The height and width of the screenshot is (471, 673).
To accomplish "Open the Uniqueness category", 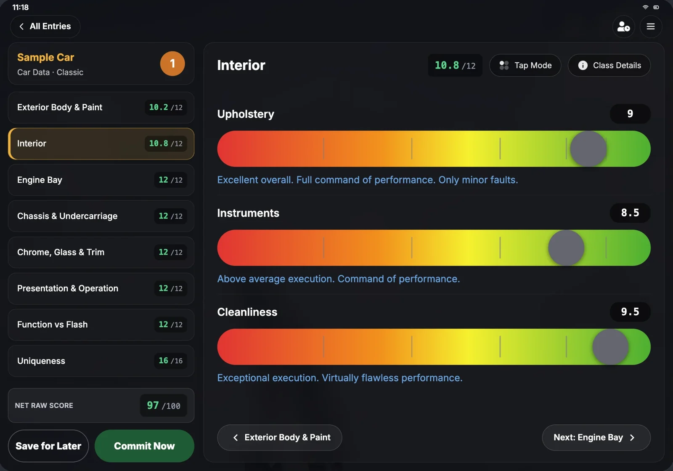I will (101, 361).
